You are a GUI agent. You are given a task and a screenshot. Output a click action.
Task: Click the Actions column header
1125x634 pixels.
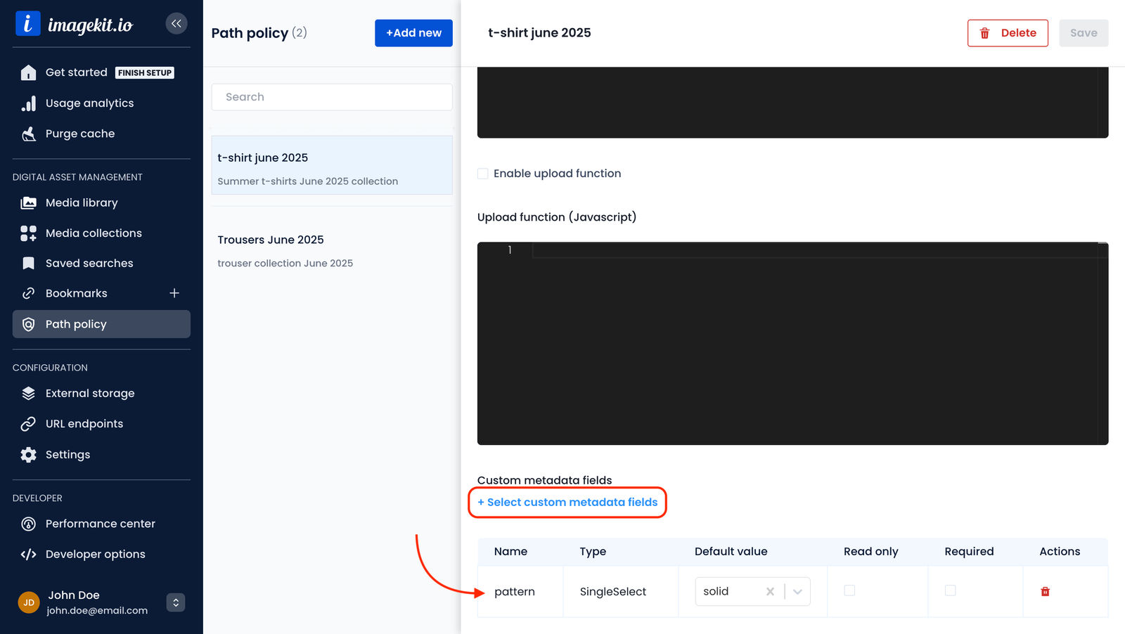click(1060, 552)
